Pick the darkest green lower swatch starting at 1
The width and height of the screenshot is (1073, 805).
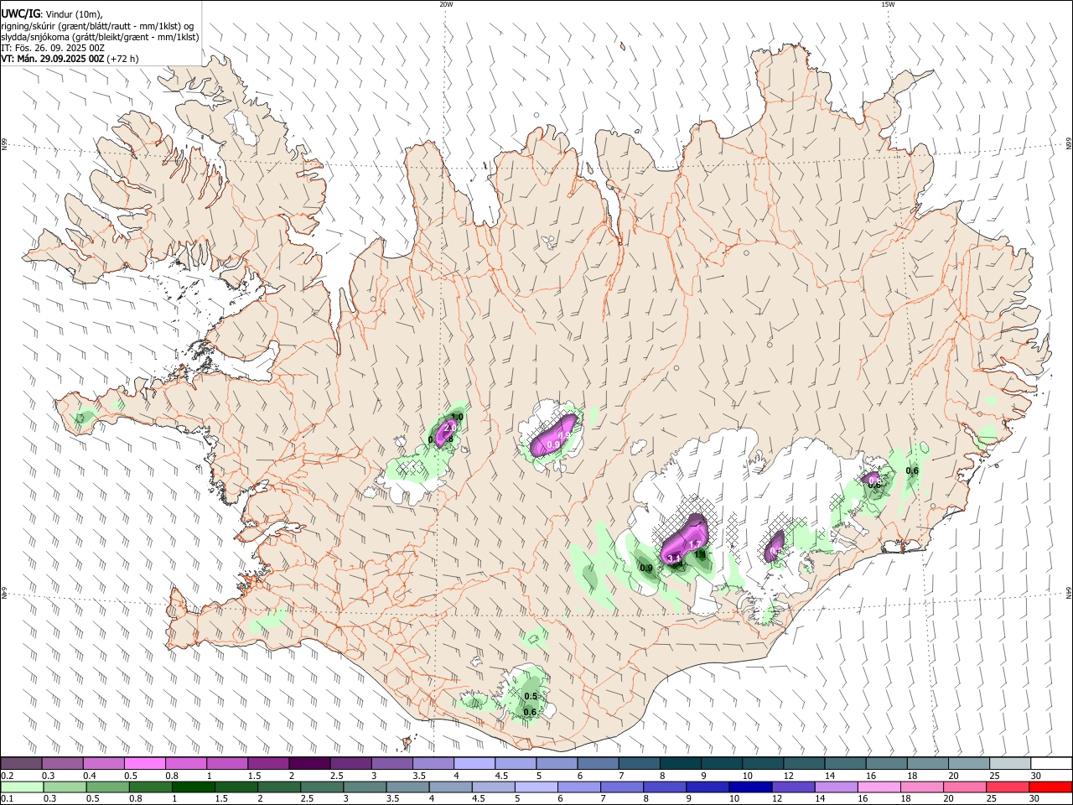coord(194,787)
